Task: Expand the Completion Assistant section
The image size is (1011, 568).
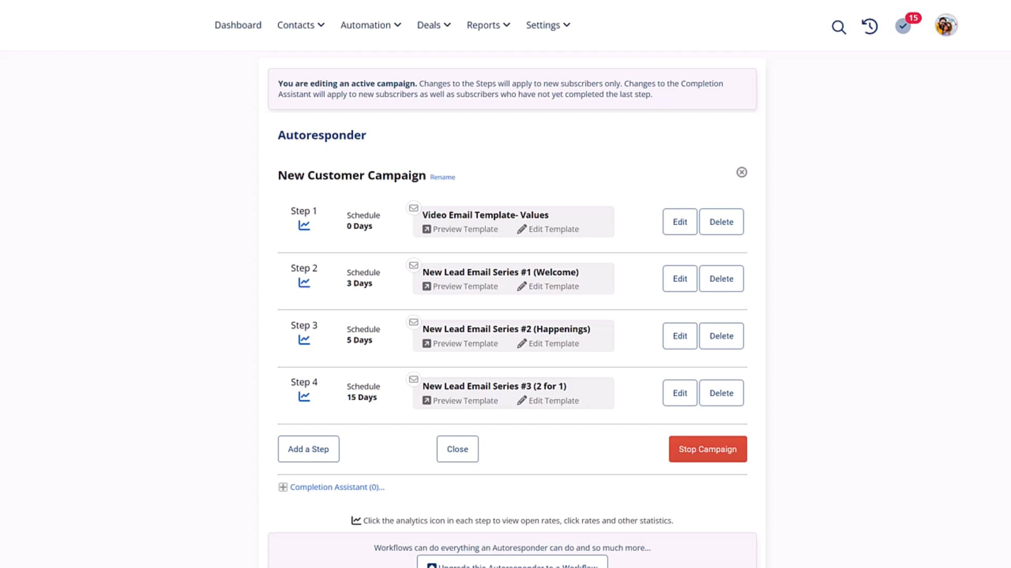Action: point(332,487)
